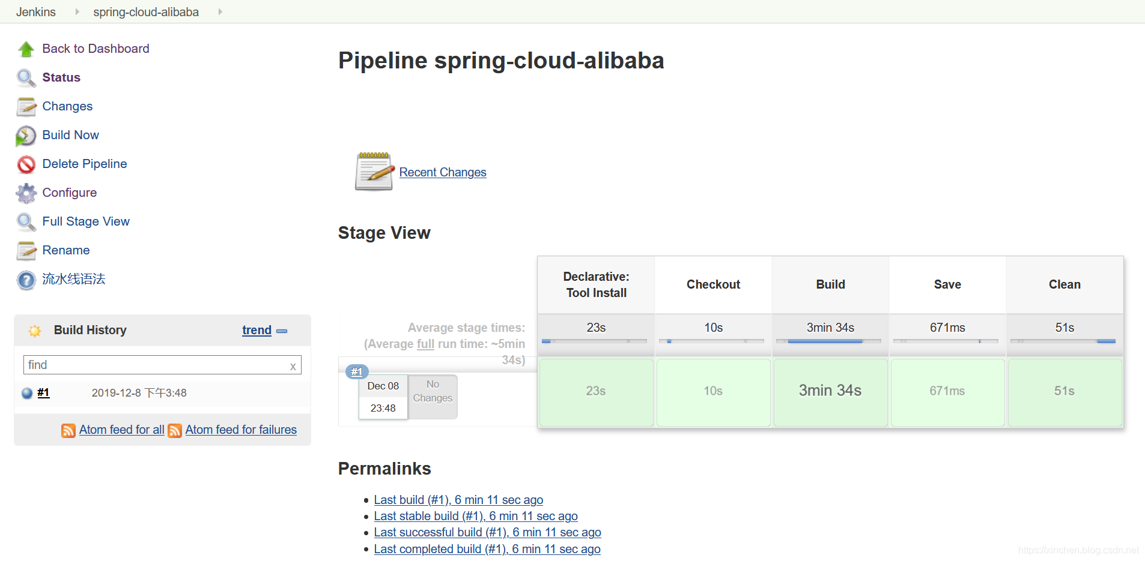The height and width of the screenshot is (561, 1145).
Task: Click the underlined 'full' in average run time
Action: [425, 344]
